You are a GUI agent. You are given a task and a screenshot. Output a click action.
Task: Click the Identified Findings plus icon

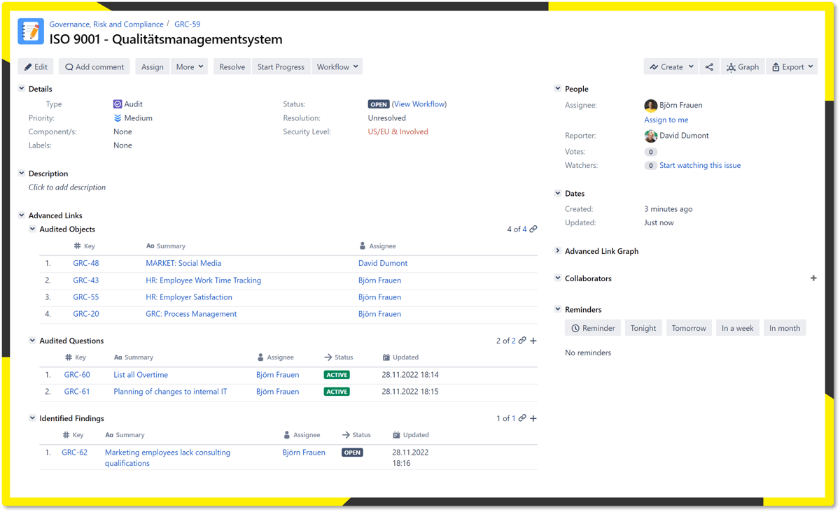click(533, 418)
